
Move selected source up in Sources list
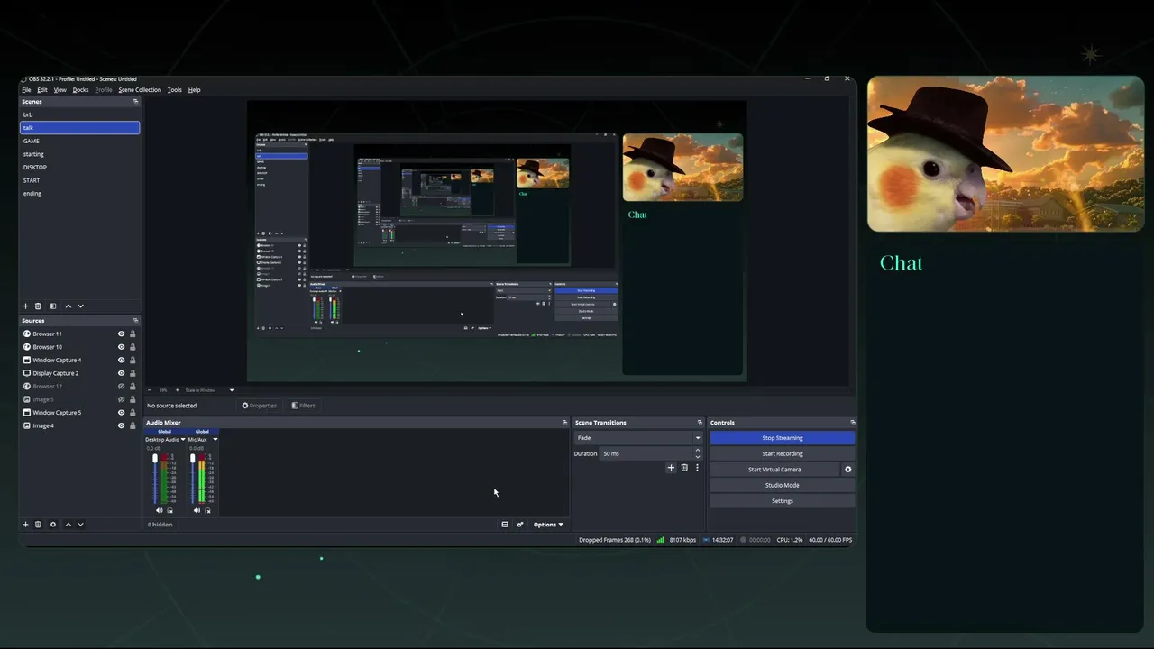click(68, 525)
